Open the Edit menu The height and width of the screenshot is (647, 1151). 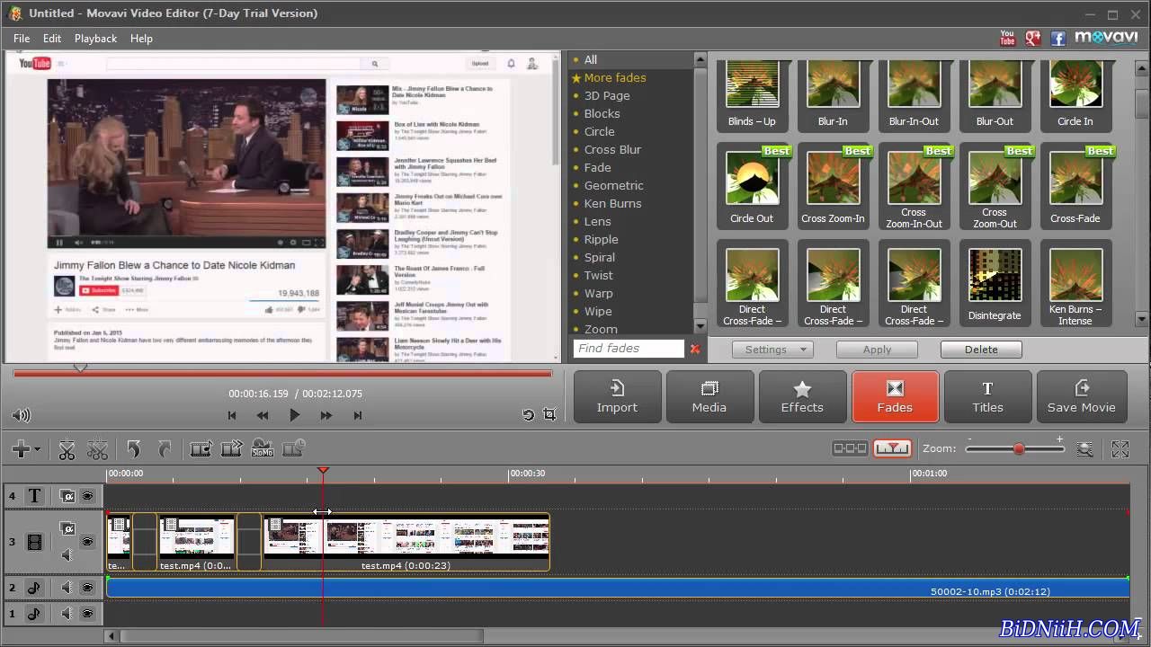point(52,39)
